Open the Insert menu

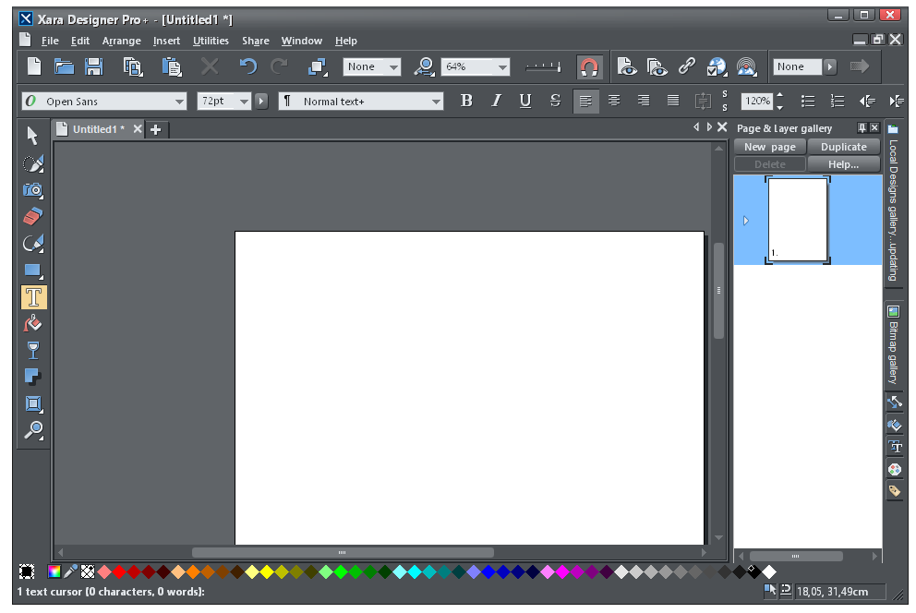[x=166, y=41]
